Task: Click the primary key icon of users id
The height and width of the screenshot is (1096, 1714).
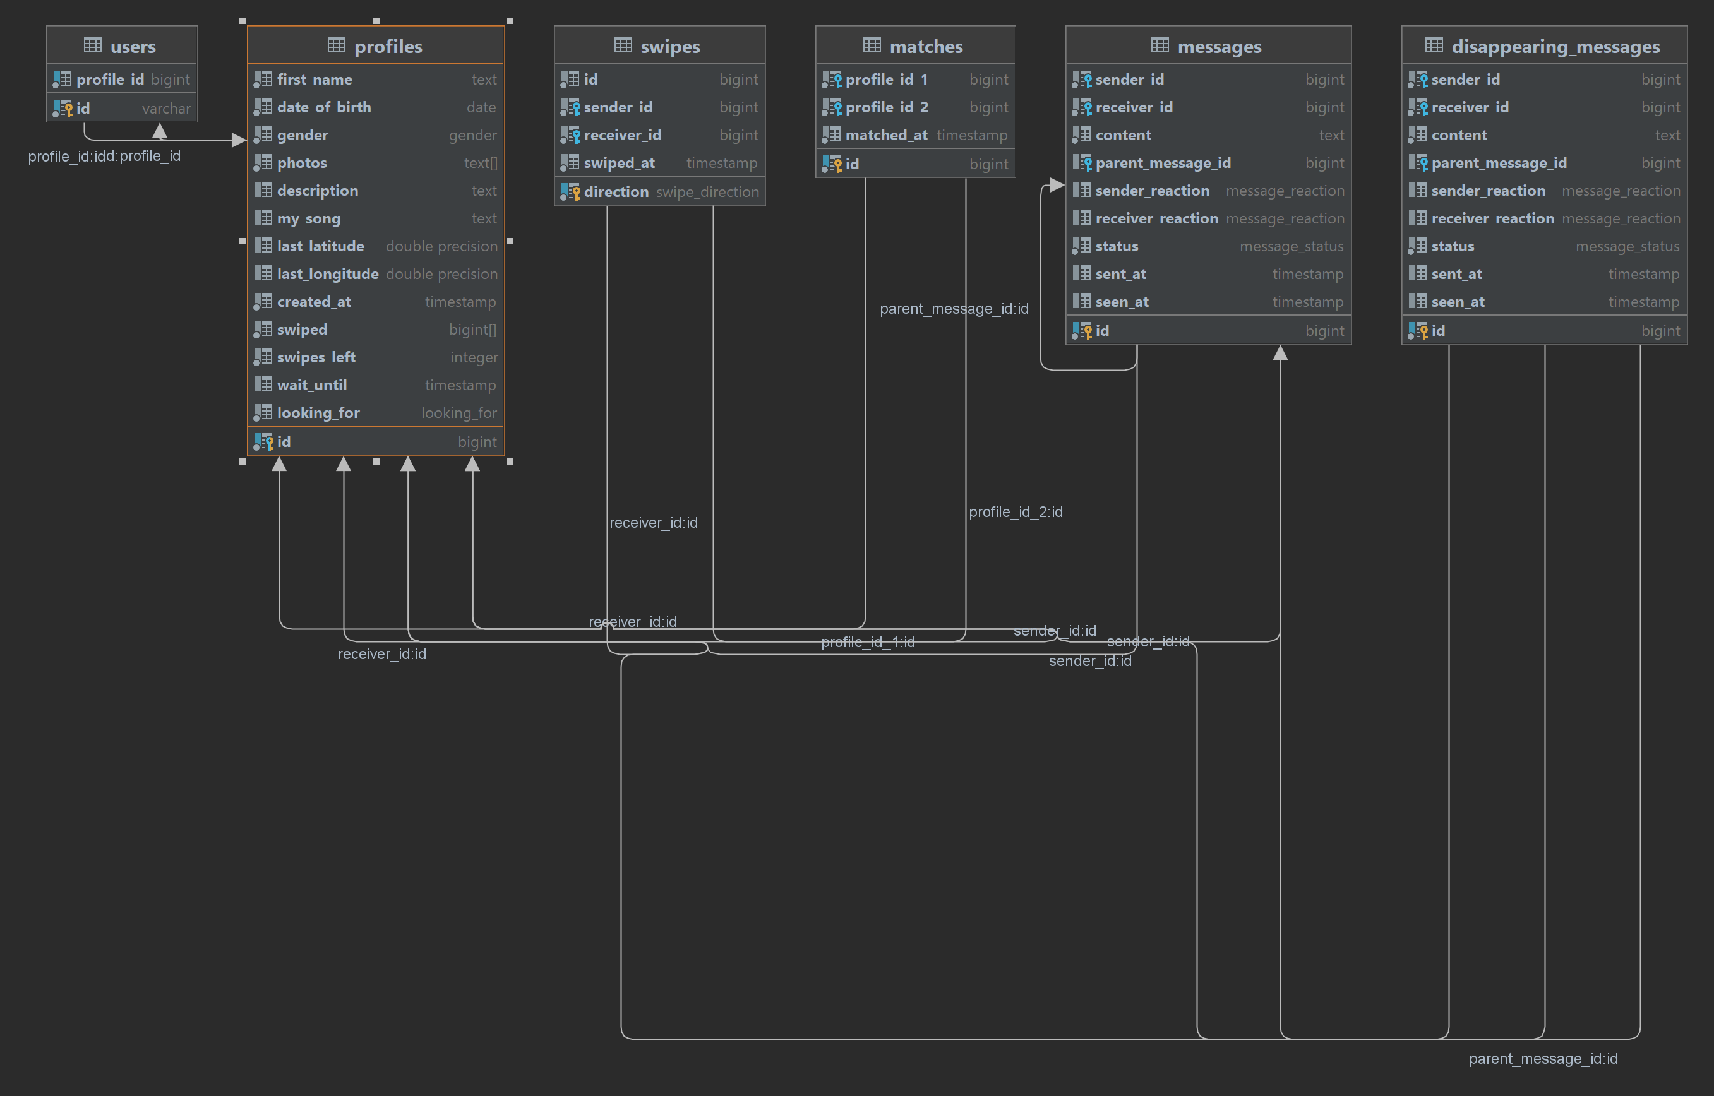Action: [x=63, y=108]
